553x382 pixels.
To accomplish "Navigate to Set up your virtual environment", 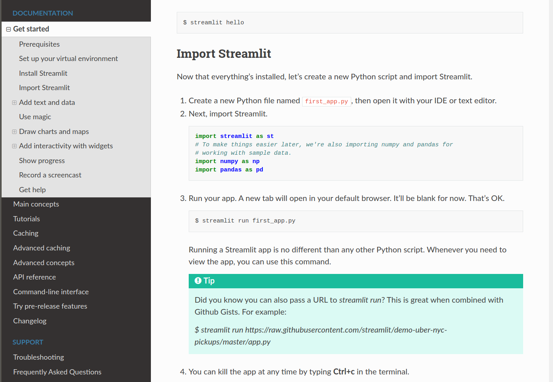I will click(68, 58).
